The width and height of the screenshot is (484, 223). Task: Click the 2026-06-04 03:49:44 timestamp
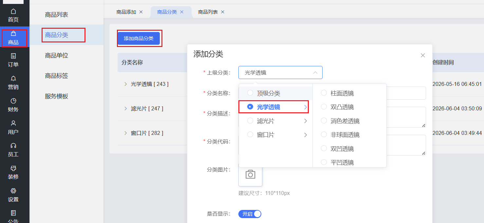pyautogui.click(x=457, y=133)
